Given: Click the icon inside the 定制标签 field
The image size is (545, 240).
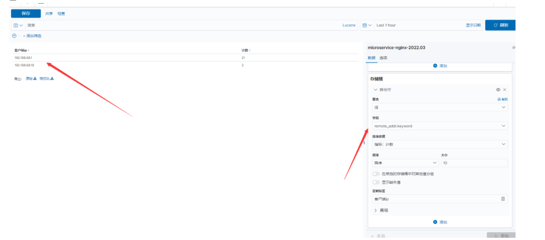Looking at the screenshot, I should click(x=503, y=199).
